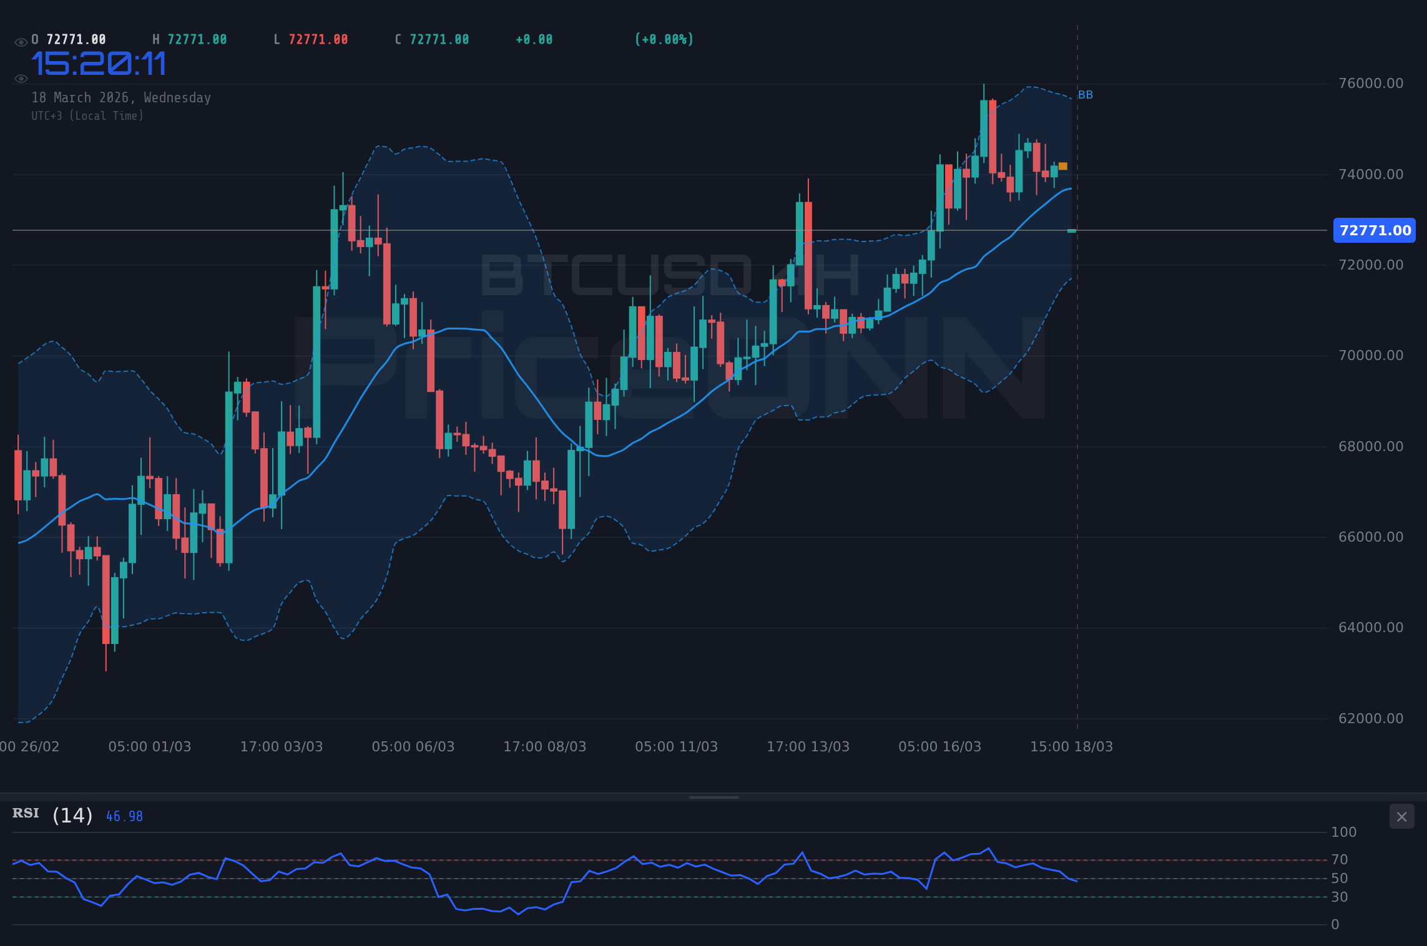
Task: Click the high price H 72771.00
Action: [190, 39]
